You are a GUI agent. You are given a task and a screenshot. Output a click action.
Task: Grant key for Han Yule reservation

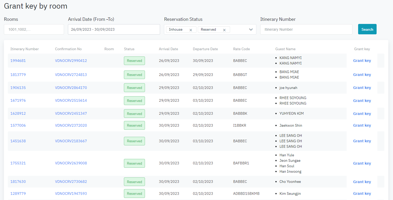click(362, 163)
